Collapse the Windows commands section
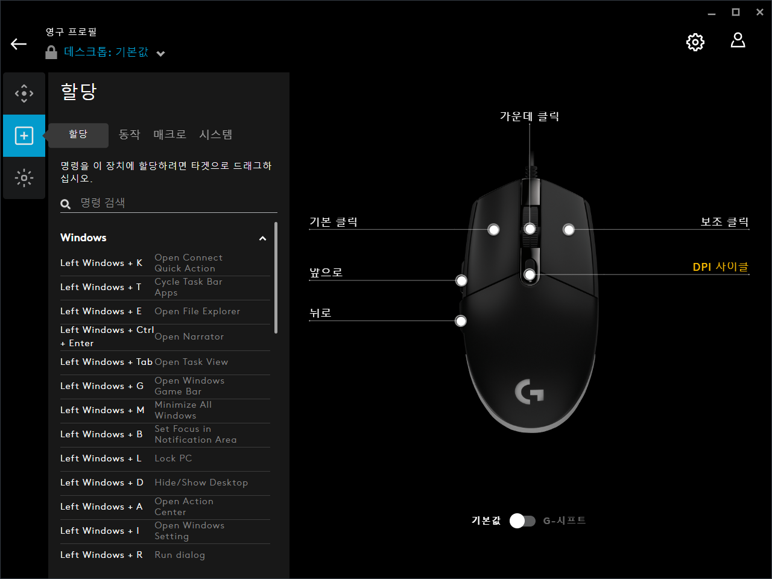772x579 pixels. tap(262, 238)
